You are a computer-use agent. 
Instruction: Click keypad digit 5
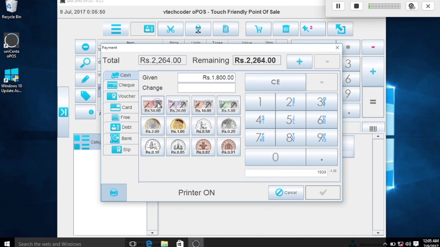(x=291, y=119)
